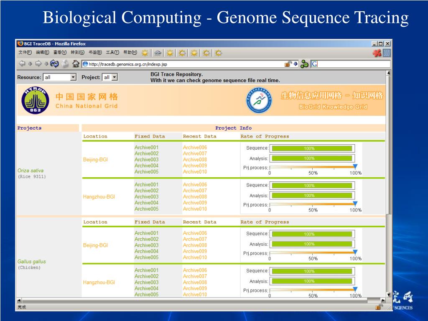Screen dimensions: 428x321
Task: Click the browser Forward arrow button
Action: (x=38, y=64)
